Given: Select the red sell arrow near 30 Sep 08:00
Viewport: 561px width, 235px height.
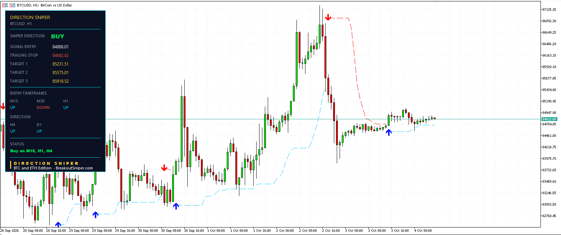Looking at the screenshot, I should (x=164, y=168).
